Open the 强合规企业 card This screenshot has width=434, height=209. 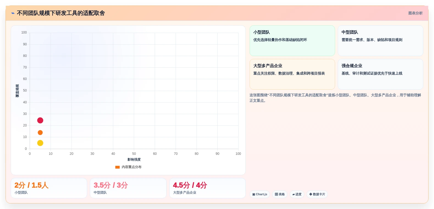coord(380,74)
